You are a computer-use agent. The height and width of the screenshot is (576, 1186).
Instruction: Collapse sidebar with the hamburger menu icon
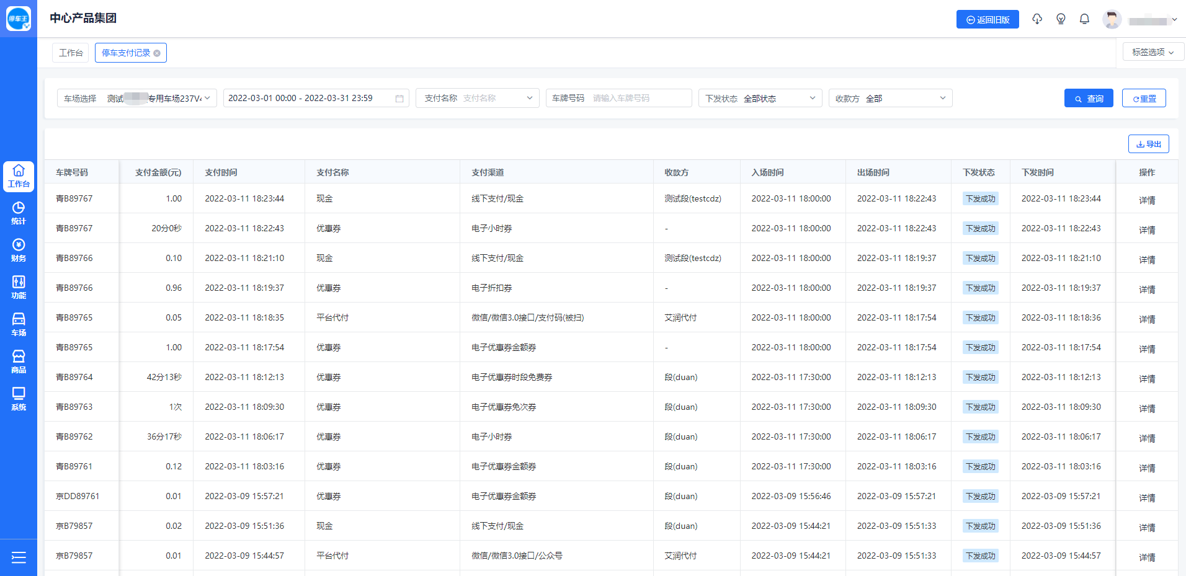[x=19, y=557]
